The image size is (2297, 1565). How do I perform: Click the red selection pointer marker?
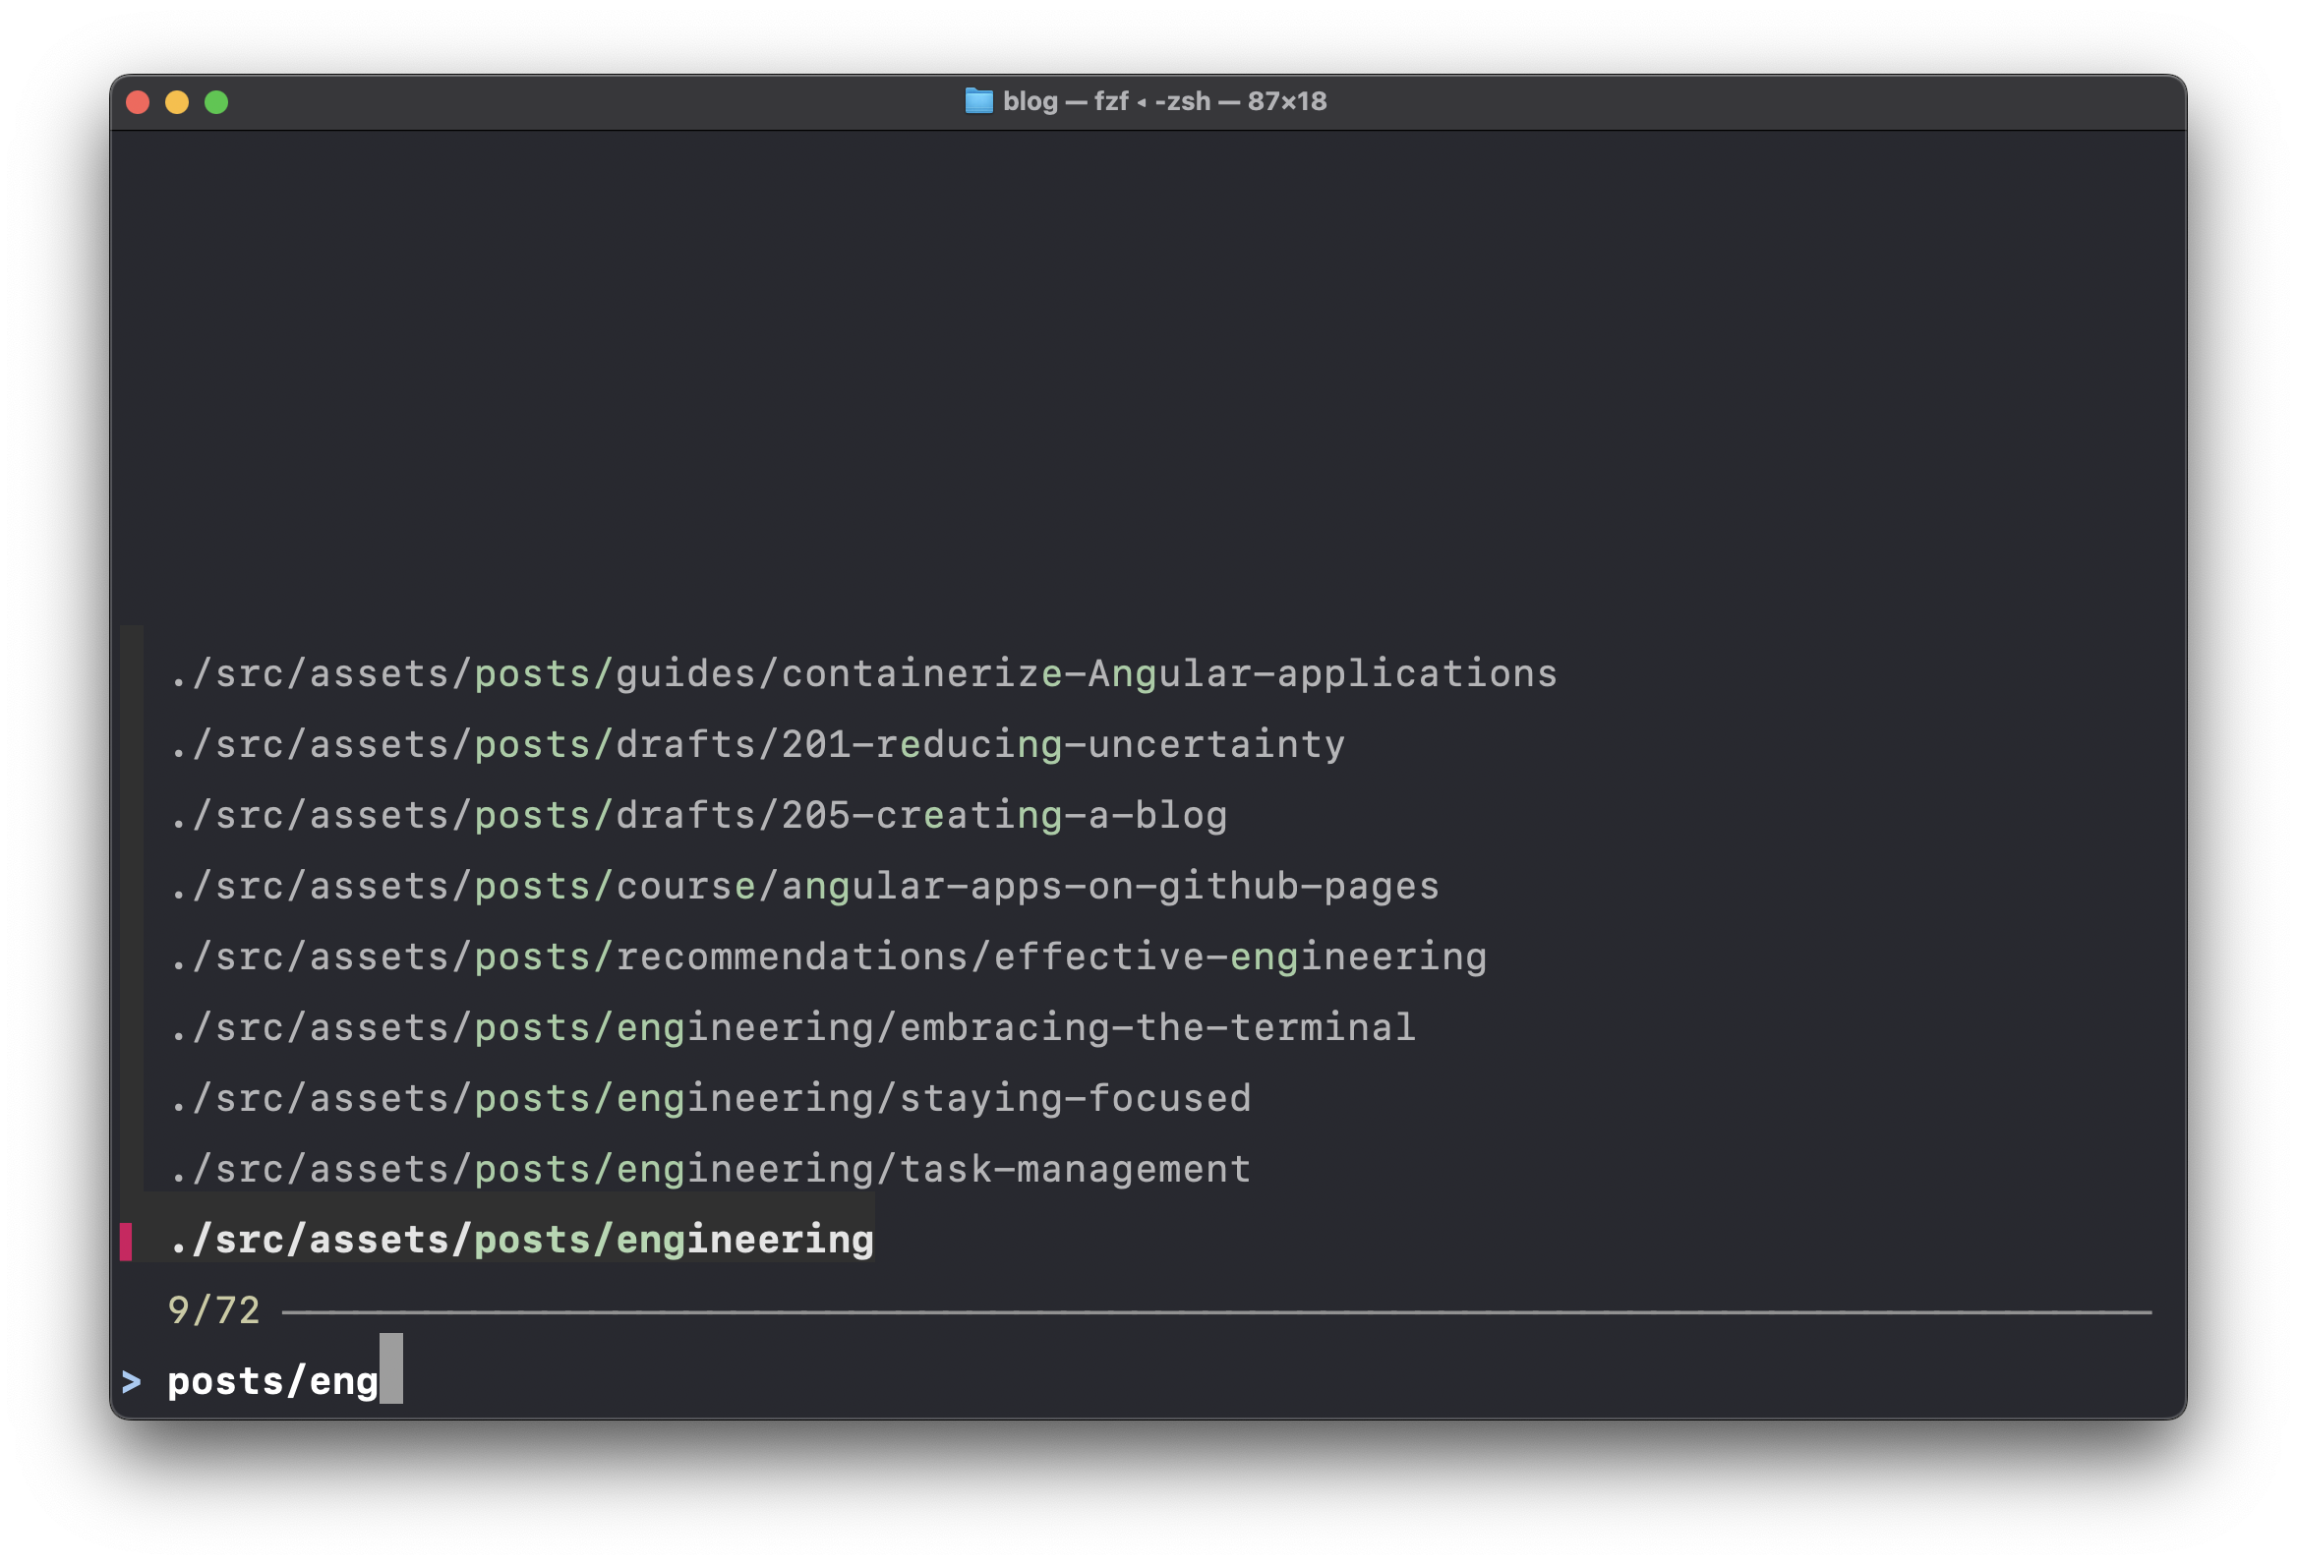(126, 1241)
